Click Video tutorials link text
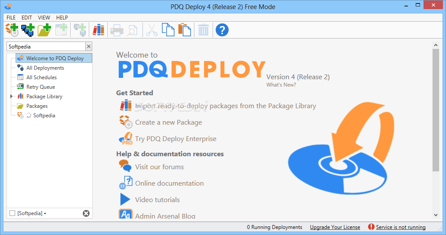The image size is (446, 235). tap(157, 200)
